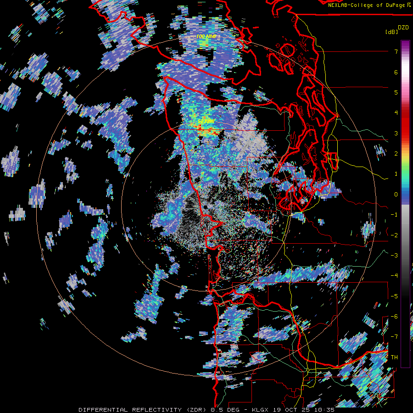Click legend value 6 on color scale

coord(396,72)
